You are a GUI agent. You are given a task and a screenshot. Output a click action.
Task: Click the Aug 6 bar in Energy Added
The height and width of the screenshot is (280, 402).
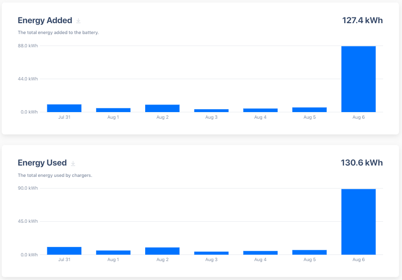358,79
